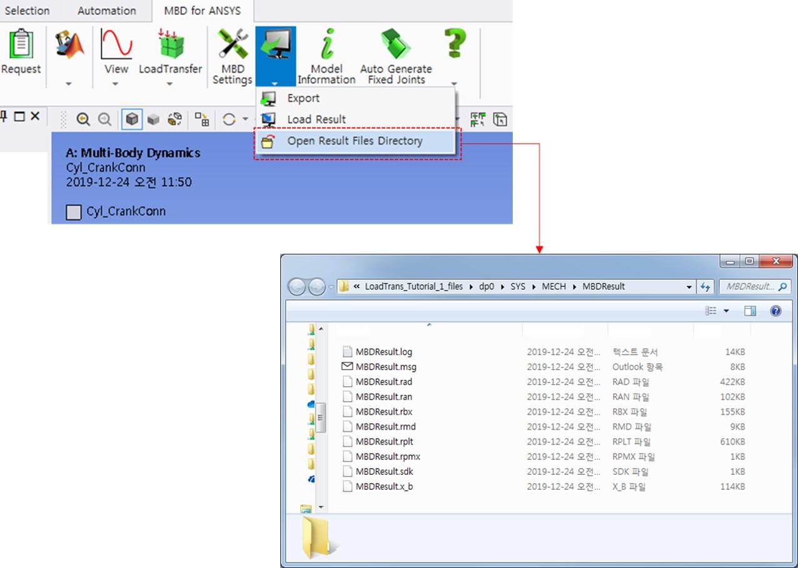The image size is (798, 568).
Task: Tick the Cyl_CrankConn checkbox
Action: pos(74,211)
